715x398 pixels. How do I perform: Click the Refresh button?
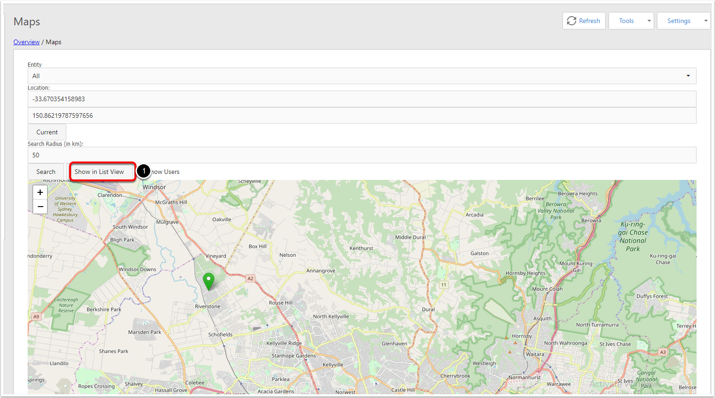click(584, 21)
